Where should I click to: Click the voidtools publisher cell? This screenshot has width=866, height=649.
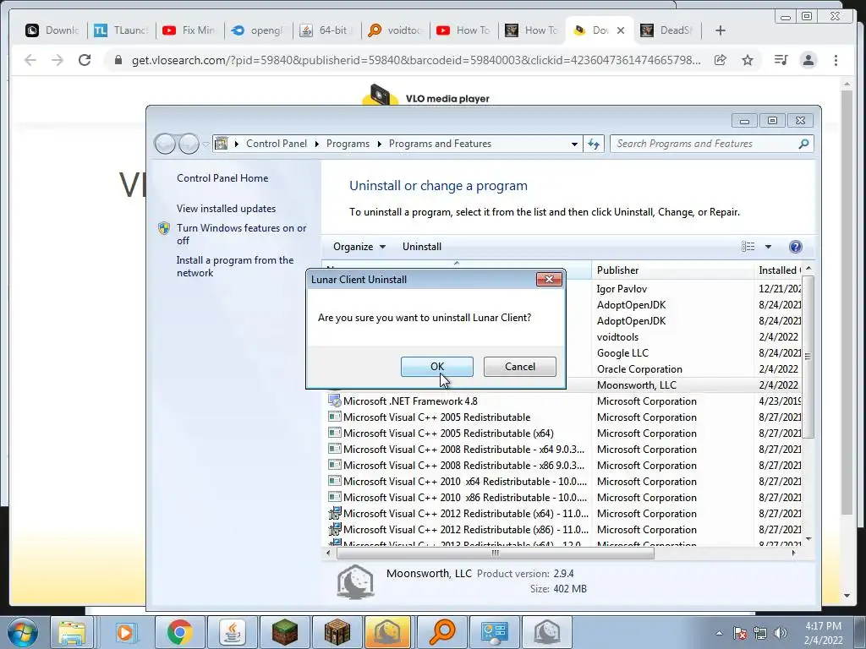(617, 336)
